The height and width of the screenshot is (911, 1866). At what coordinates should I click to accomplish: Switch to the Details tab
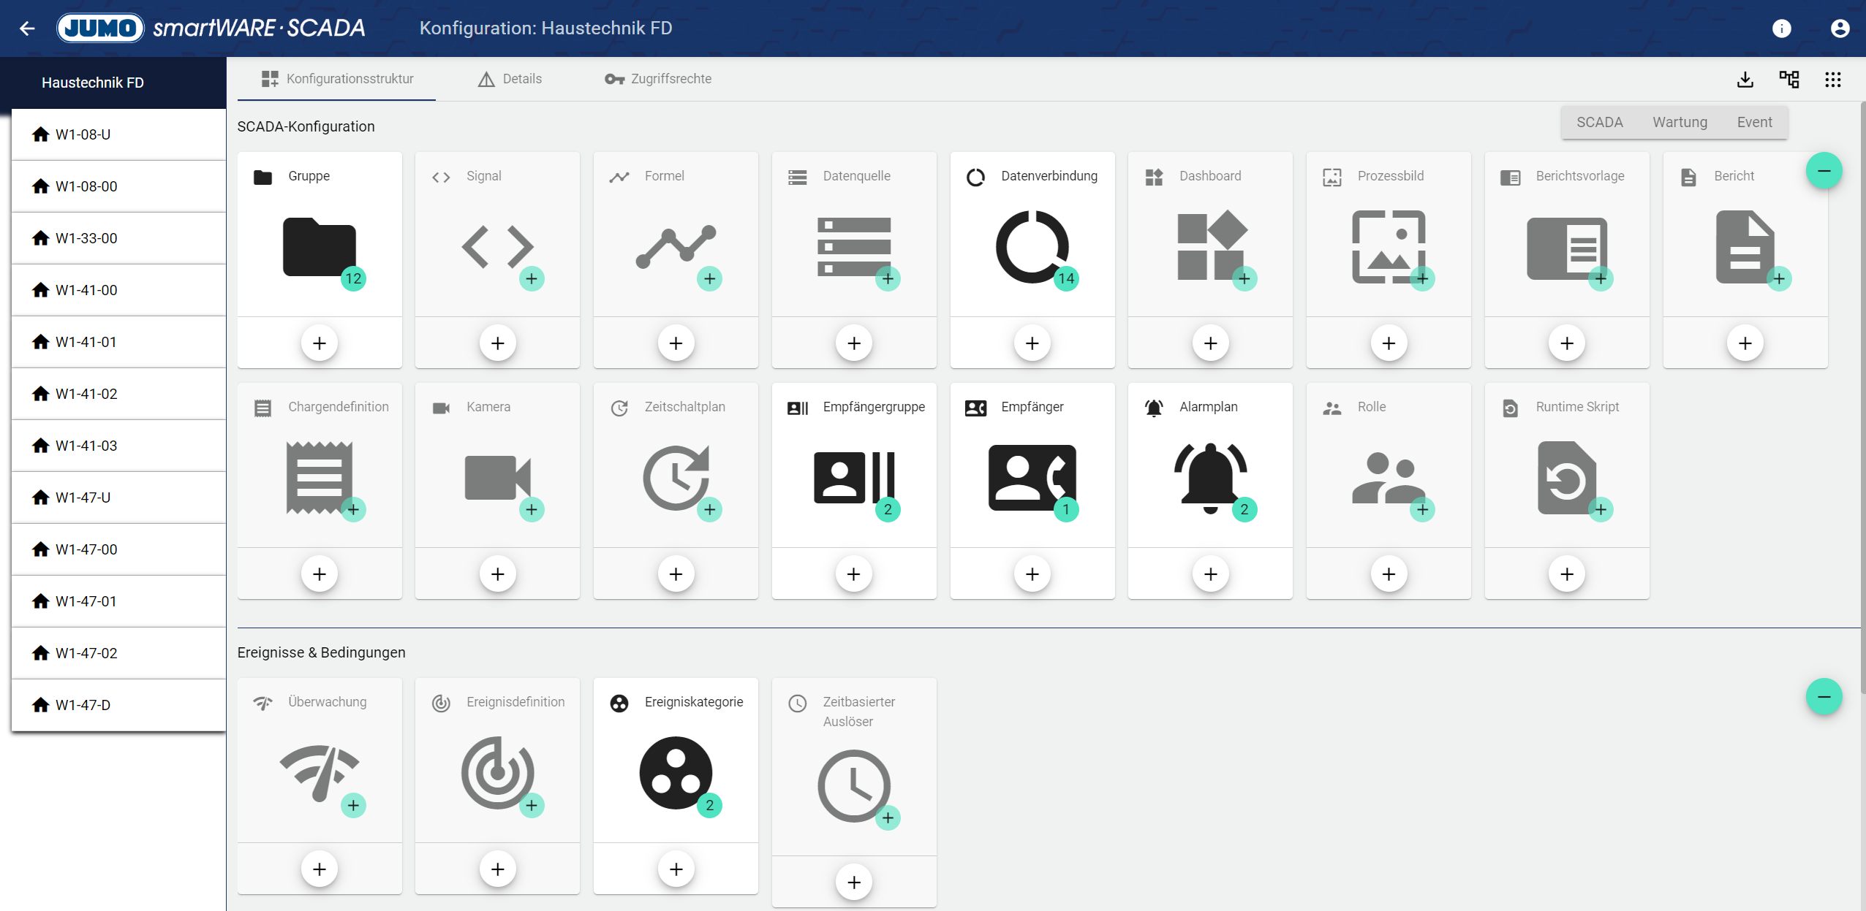[x=510, y=79]
